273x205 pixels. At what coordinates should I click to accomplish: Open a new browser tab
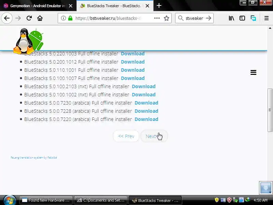tap(159, 5)
